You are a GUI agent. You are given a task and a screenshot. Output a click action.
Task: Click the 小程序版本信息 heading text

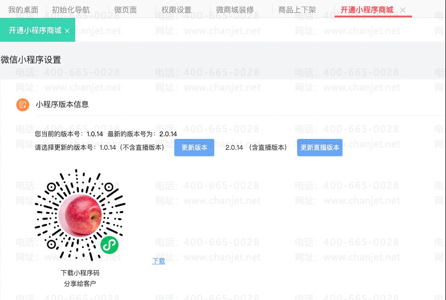point(62,104)
